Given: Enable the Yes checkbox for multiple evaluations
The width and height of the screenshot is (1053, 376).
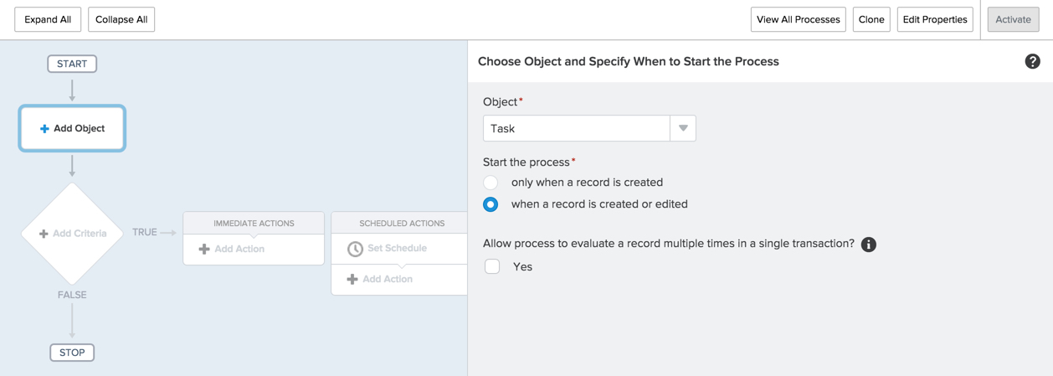Looking at the screenshot, I should [492, 266].
